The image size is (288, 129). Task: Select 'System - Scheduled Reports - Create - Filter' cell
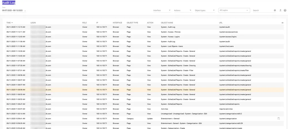[x=177, y=70]
